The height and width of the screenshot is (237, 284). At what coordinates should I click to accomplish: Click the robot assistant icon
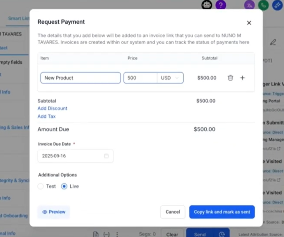coord(207,5)
